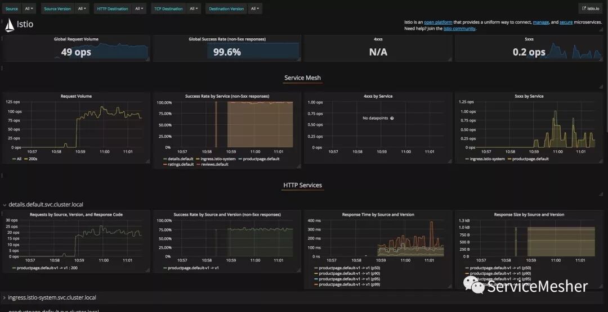Open Success Rate by Source and Version title

pyautogui.click(x=227, y=214)
